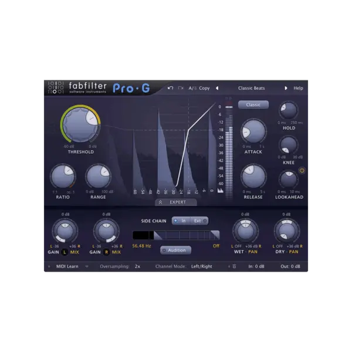Click the left channel Gain Mix knob
This screenshot has height=352, width=352.
pos(65,231)
